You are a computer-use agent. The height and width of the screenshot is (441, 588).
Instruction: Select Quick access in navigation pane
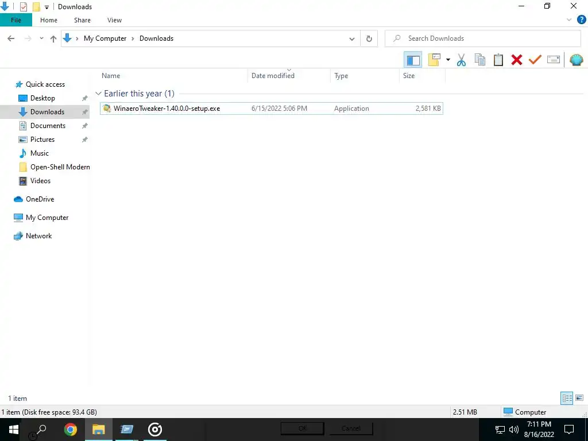[45, 84]
